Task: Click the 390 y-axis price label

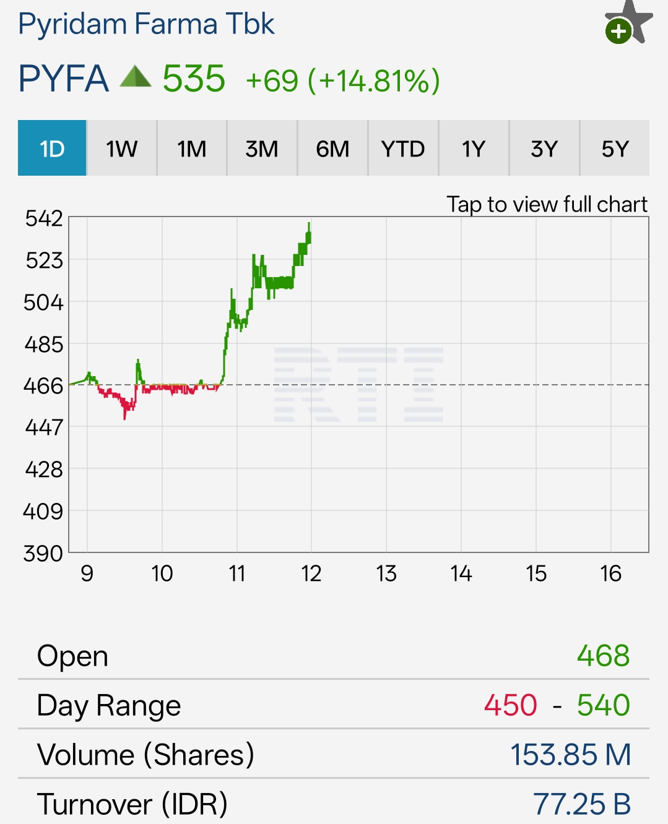Action: point(43,553)
